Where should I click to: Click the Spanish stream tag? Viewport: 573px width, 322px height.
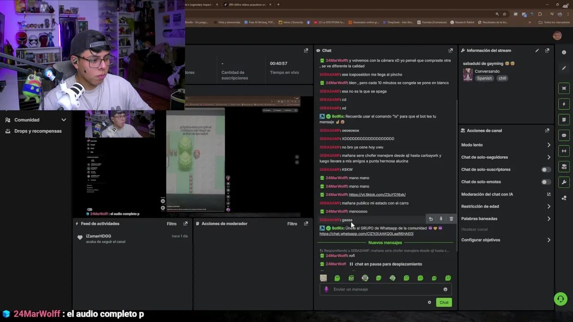484,78
